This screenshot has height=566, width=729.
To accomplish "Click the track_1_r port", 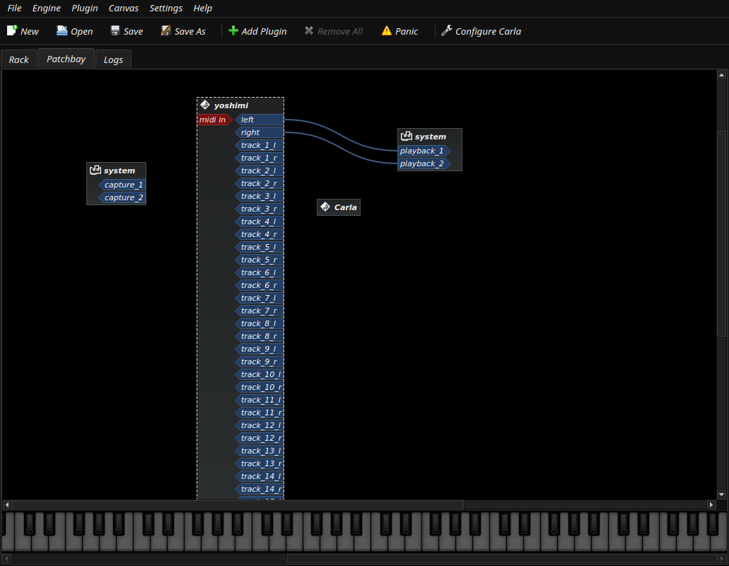I will [x=259, y=158].
